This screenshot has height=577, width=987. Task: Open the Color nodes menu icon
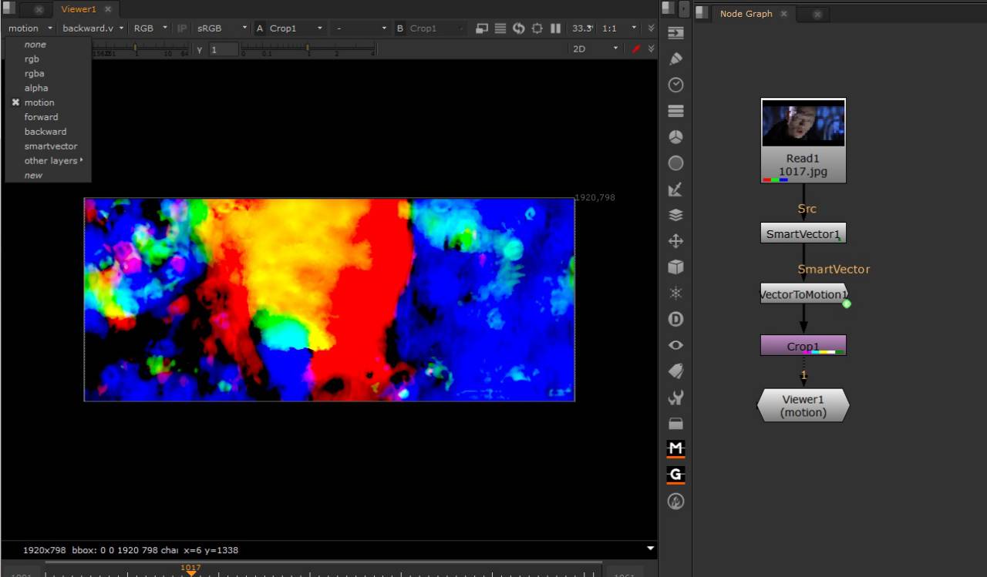coord(675,137)
